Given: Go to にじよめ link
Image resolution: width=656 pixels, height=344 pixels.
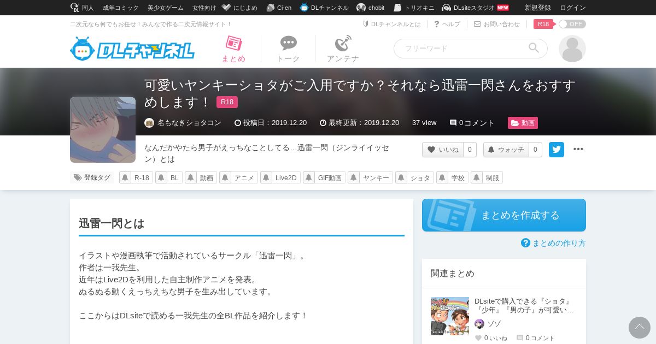Looking at the screenshot, I should 239,8.
